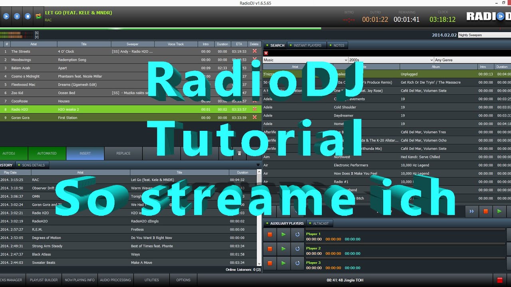The image size is (511, 287).
Task: Click the red record button in bottom bar
Action: click(499, 280)
